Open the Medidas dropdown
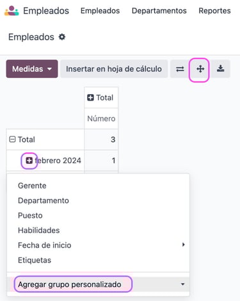240x301 pixels. coord(32,69)
